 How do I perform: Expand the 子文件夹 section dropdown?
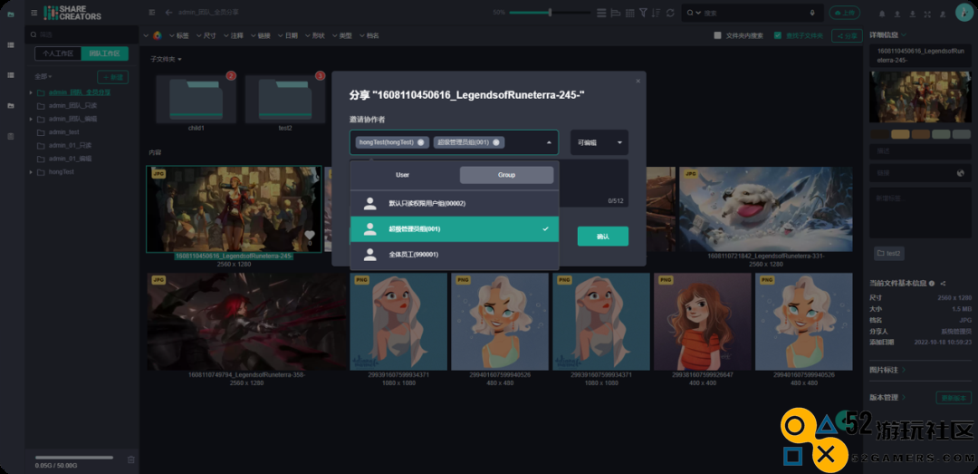166,59
